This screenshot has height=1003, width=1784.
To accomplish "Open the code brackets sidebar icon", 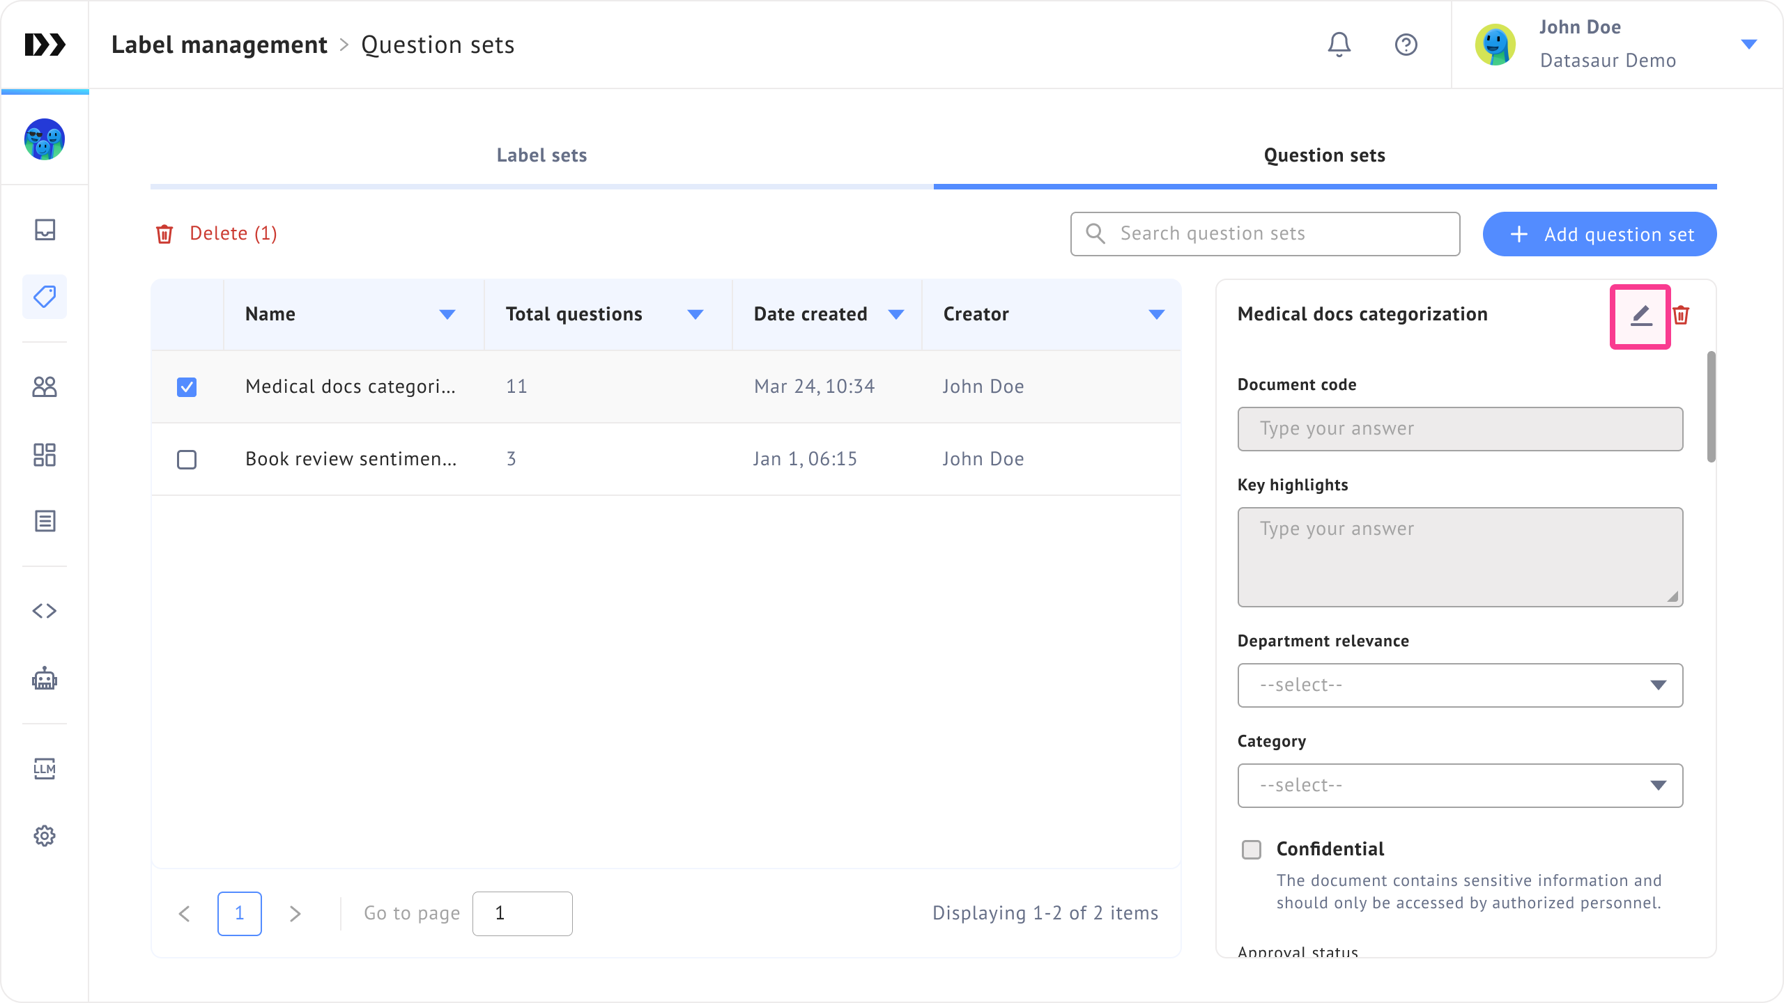I will pos(45,611).
